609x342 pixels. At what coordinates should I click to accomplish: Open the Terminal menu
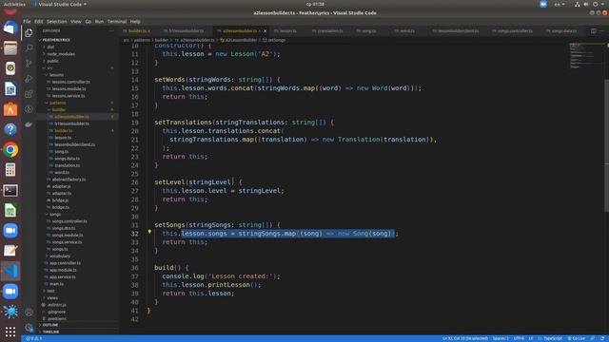117,21
